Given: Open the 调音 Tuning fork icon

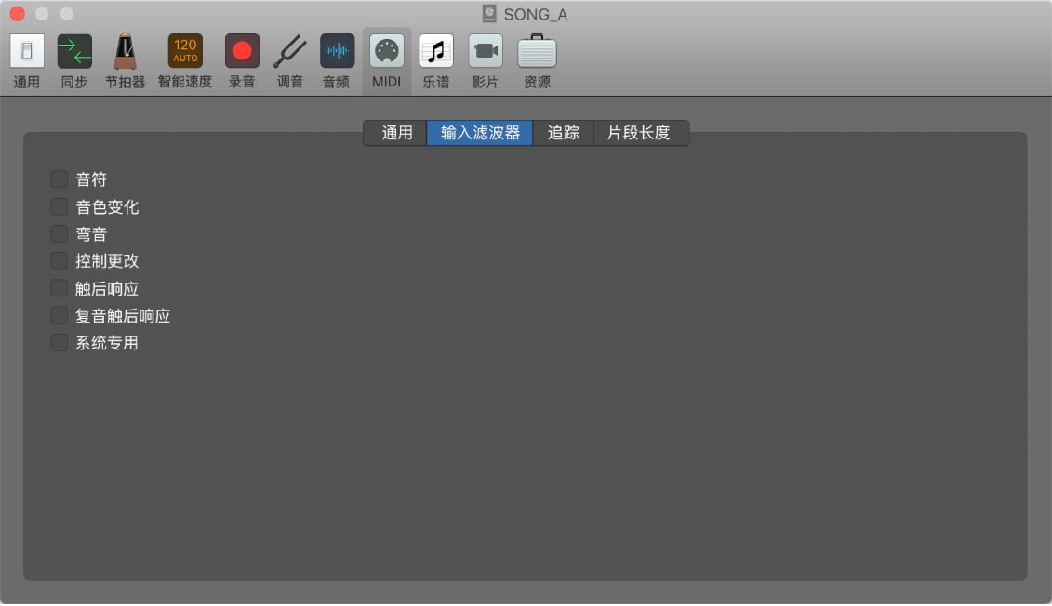Looking at the screenshot, I should point(290,51).
